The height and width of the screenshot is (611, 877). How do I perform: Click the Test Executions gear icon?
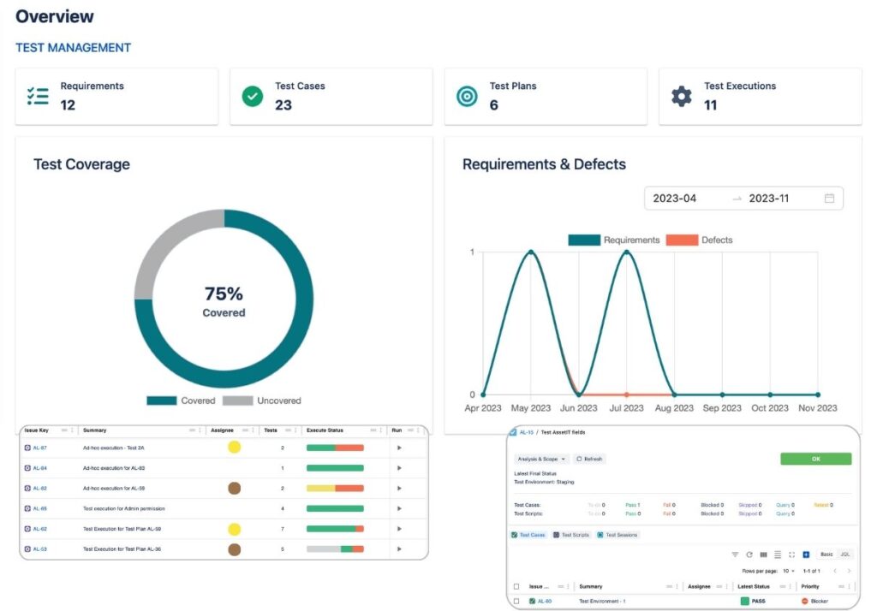click(x=680, y=97)
